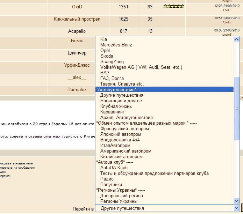Viewport: 243px width, 214px height.
Task: Select 'Караванинг' from the list
Action: (113, 112)
